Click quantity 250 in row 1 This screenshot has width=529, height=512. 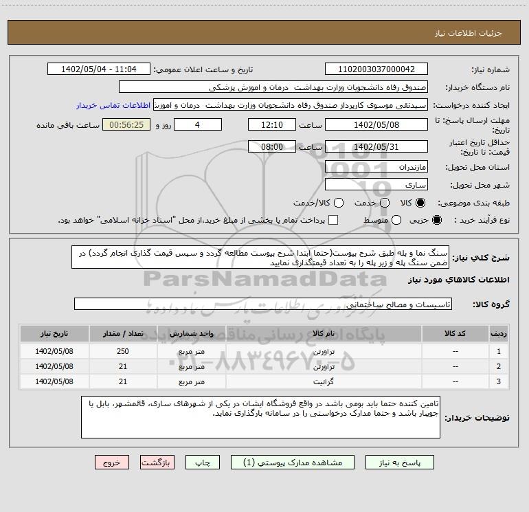[x=123, y=351]
